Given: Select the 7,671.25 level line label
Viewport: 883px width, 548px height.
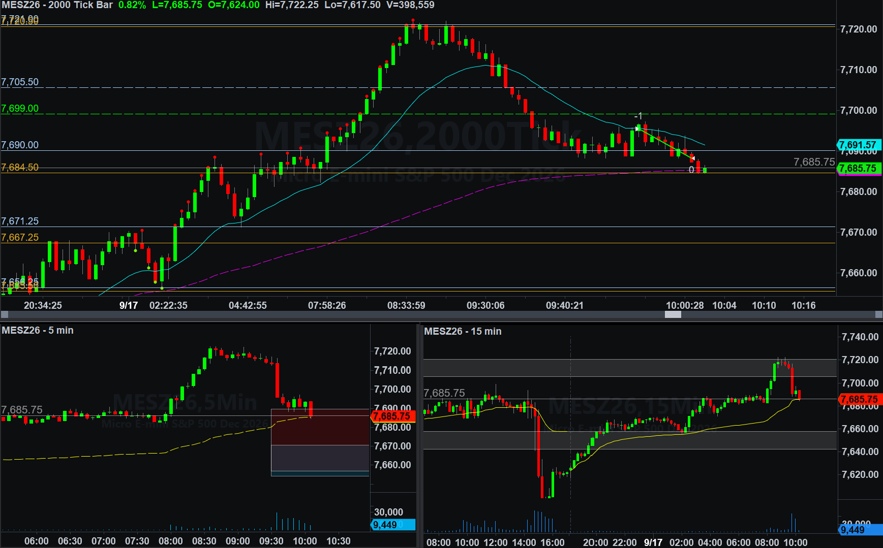Looking at the screenshot, I should 20,221.
